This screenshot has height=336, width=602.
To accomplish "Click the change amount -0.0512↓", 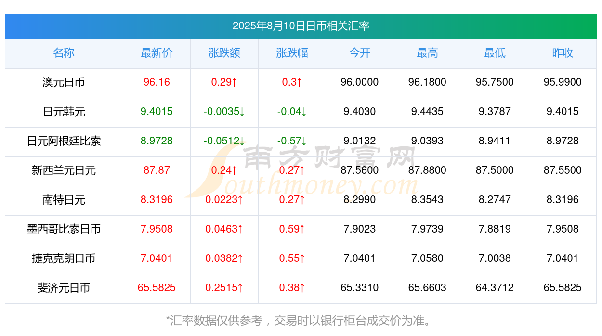I will tap(224, 141).
